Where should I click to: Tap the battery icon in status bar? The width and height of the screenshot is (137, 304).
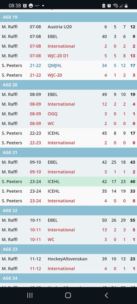point(126,6)
